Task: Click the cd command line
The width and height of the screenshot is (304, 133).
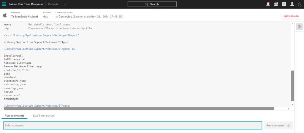Action: tap(42, 35)
